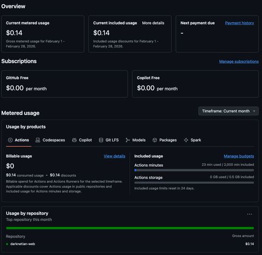The image size is (262, 255).
Task: Open the Manage subscriptions link
Action: click(239, 62)
